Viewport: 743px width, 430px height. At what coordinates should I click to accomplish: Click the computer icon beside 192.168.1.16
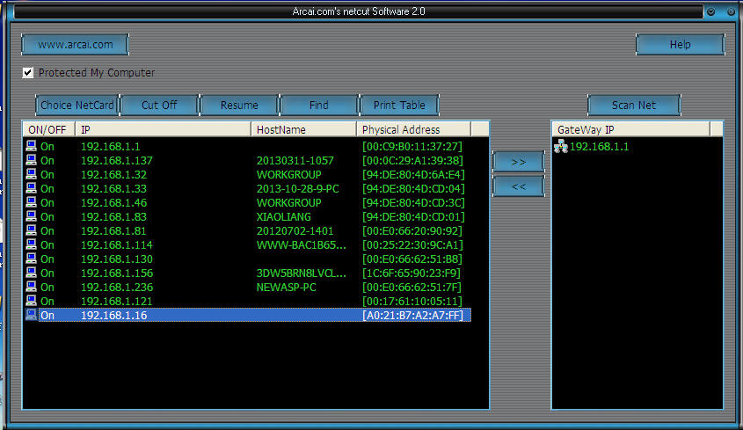pos(31,315)
